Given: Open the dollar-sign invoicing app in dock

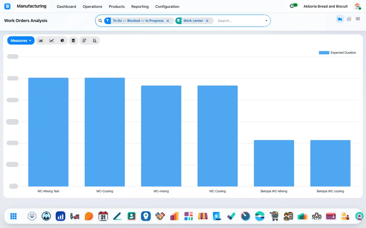Looking at the screenshot, I should click(217, 216).
